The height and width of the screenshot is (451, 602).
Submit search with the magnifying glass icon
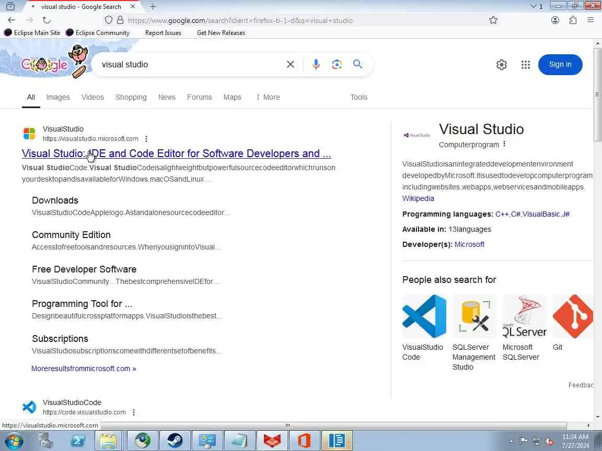click(x=357, y=64)
